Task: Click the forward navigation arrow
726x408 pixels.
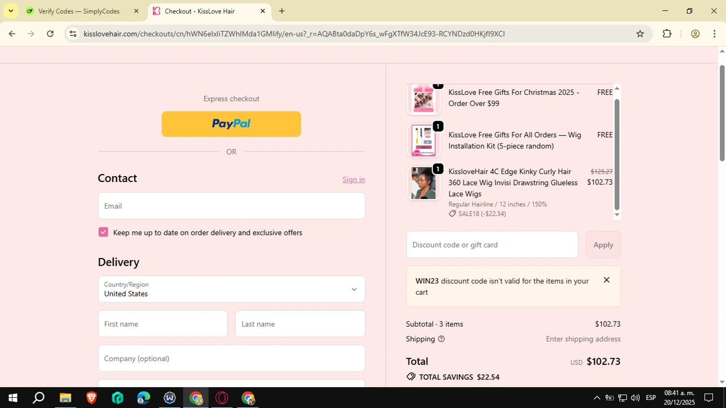Action: (x=31, y=34)
